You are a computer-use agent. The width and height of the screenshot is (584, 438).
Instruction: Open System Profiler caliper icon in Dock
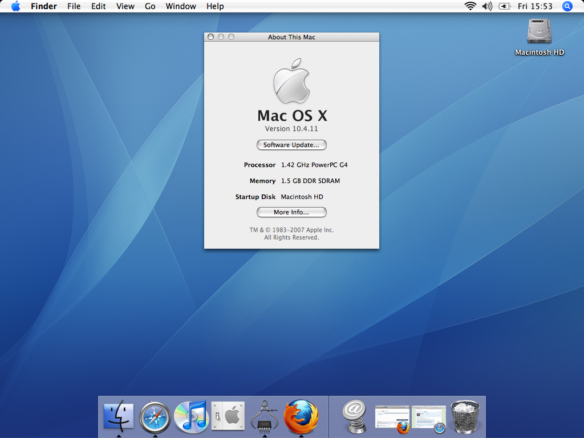tap(265, 416)
